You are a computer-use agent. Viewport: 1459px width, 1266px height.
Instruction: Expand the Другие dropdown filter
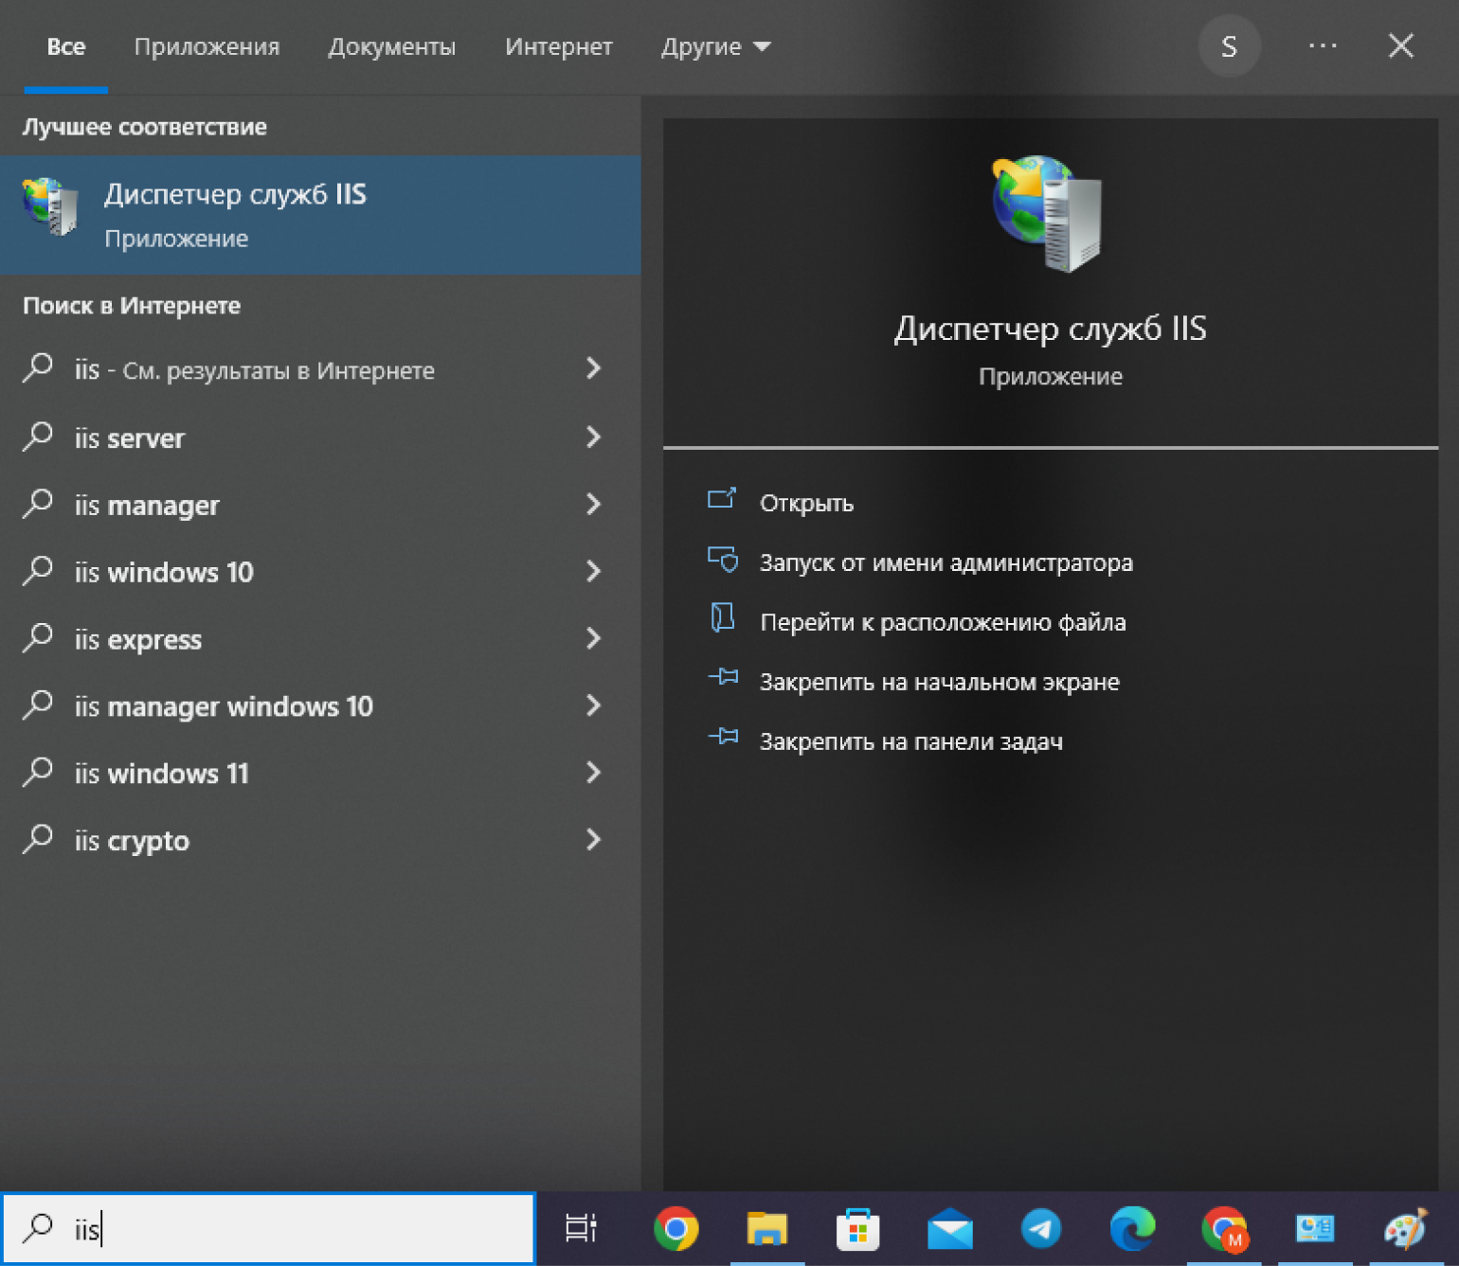714,46
